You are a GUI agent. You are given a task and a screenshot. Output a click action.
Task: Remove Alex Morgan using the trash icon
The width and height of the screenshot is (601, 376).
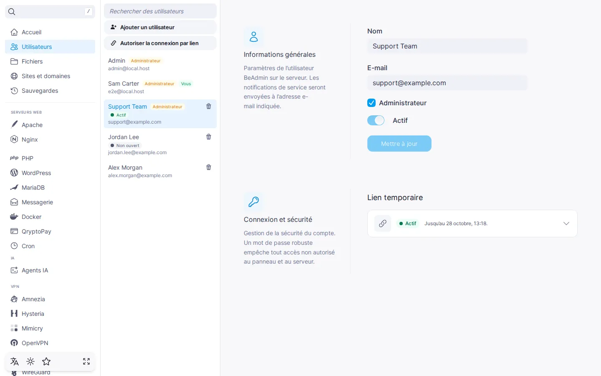(209, 168)
